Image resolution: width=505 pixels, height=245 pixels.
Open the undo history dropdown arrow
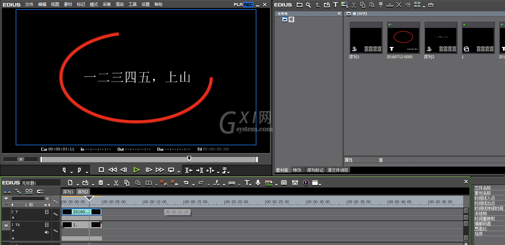click(x=193, y=184)
